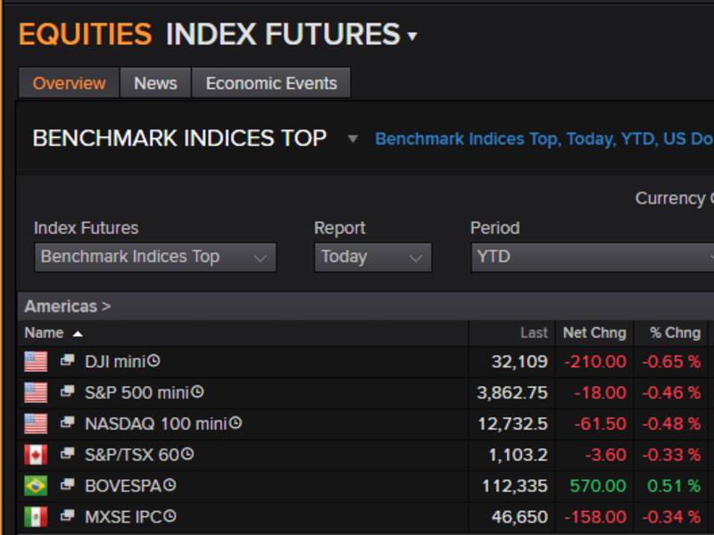Click the Brazil flag icon for BOVESPA
This screenshot has width=714, height=535.
[36, 486]
